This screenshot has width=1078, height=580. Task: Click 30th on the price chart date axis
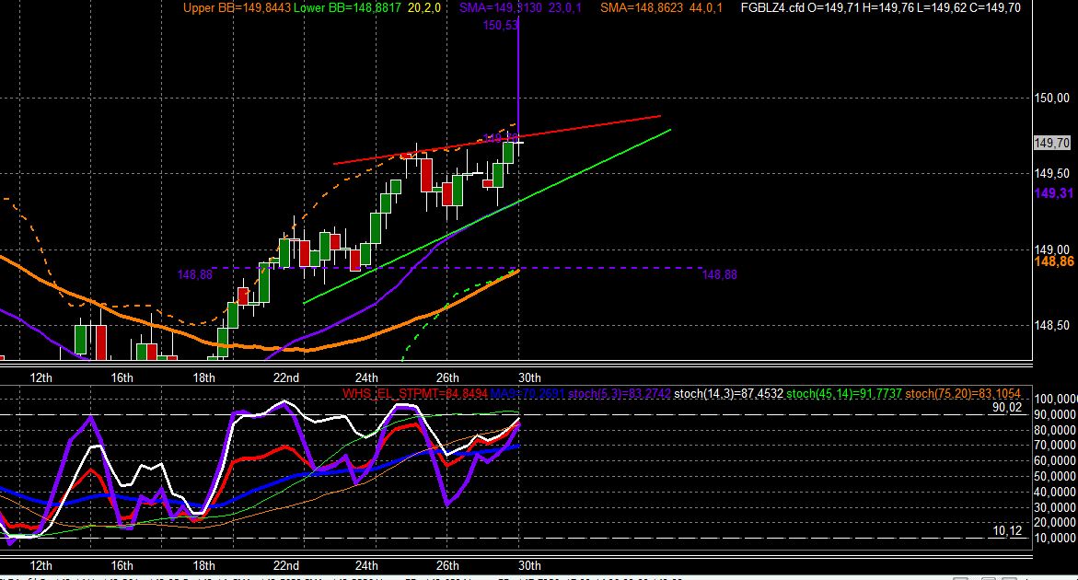pyautogui.click(x=529, y=377)
